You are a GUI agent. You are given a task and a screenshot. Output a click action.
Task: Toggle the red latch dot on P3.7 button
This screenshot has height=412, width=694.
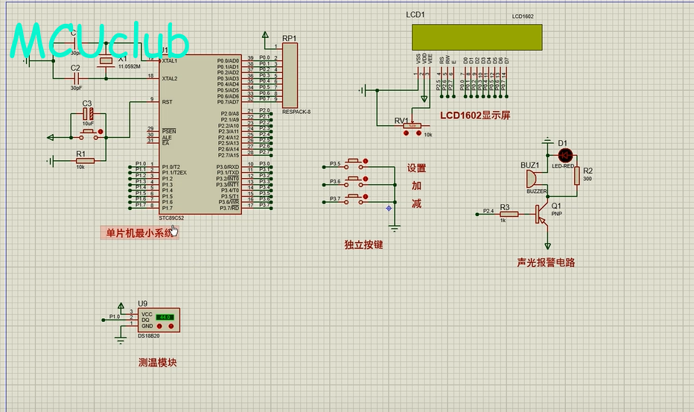point(366,197)
